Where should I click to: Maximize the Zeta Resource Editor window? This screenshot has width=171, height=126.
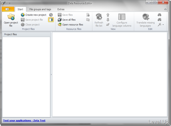pos(155,2)
